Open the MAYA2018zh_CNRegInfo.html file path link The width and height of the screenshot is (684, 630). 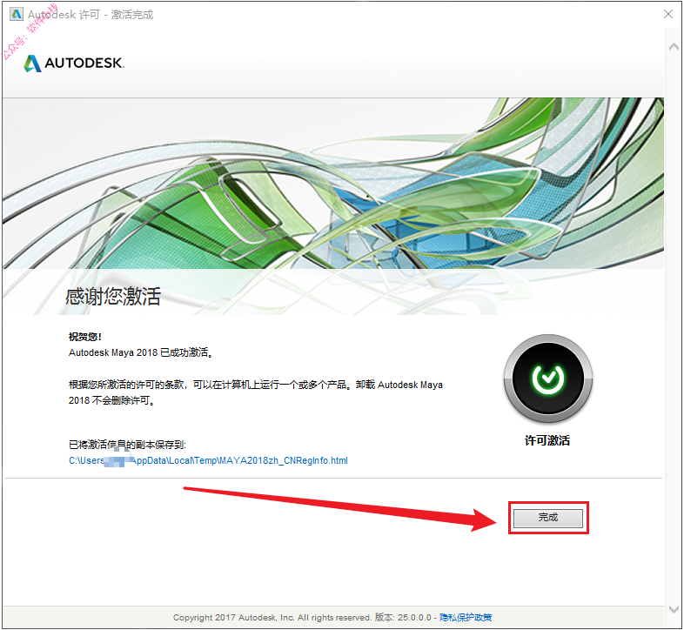tap(208, 460)
